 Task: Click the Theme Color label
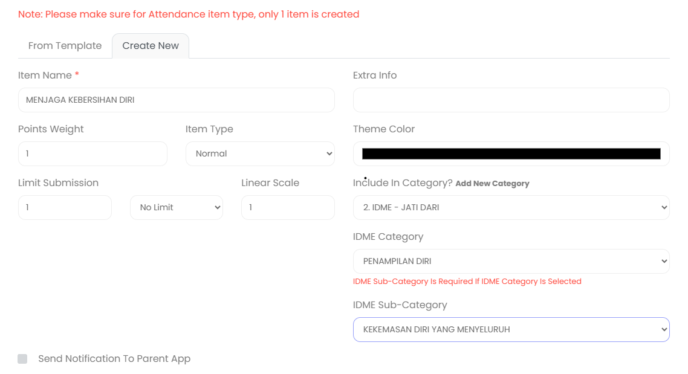384,129
